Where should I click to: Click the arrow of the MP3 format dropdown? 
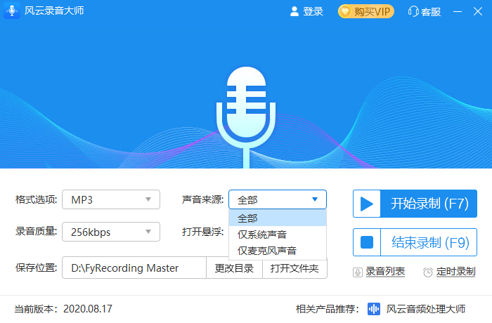tap(148, 199)
